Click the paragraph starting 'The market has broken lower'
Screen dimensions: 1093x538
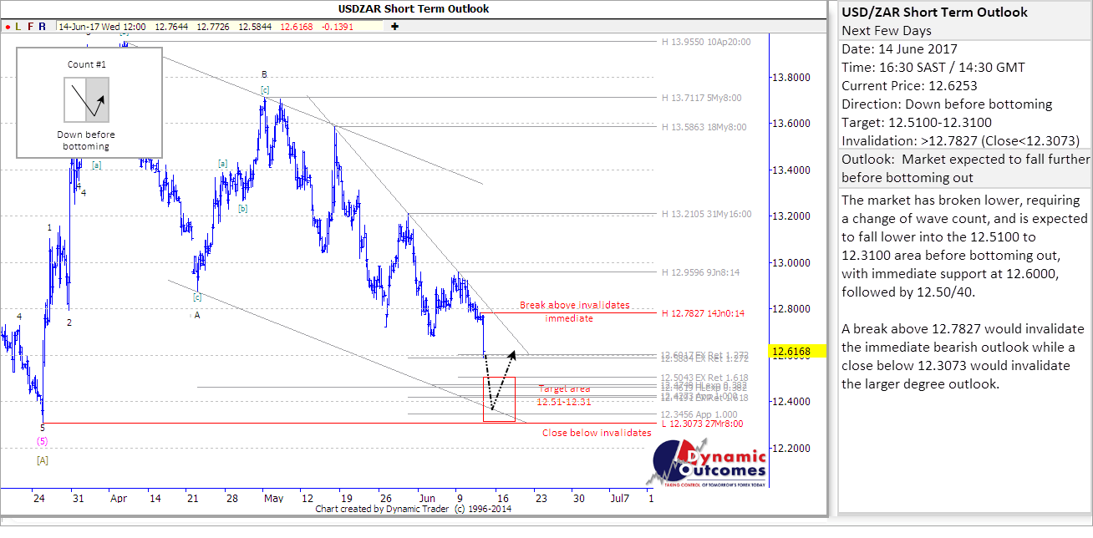tap(964, 246)
